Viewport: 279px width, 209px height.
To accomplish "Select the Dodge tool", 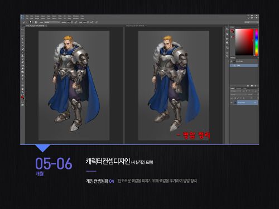I will click(23, 72).
